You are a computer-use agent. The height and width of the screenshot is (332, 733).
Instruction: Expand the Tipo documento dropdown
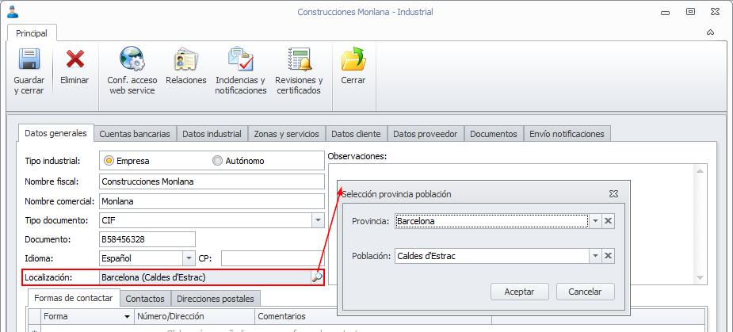pyautogui.click(x=317, y=219)
